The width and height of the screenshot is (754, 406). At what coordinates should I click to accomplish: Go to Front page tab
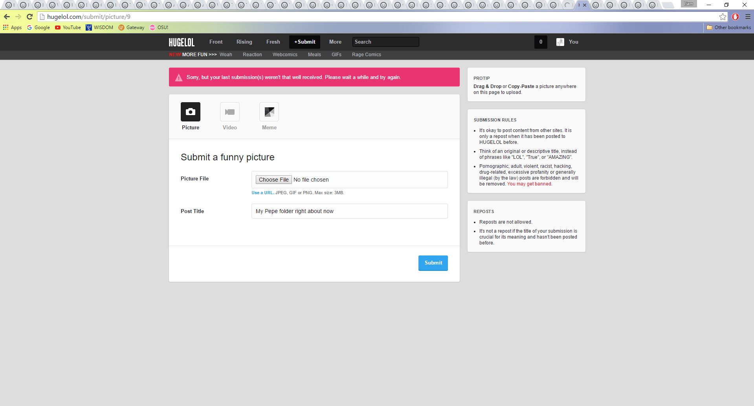point(216,42)
